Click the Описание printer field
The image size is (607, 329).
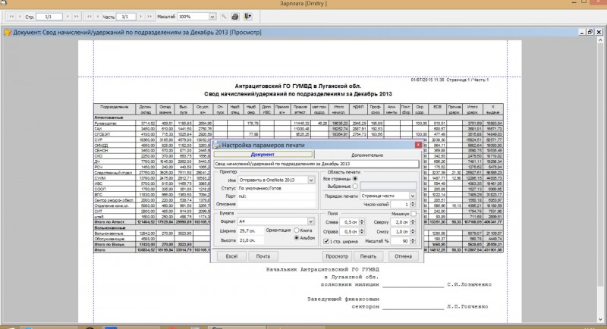tap(276, 204)
